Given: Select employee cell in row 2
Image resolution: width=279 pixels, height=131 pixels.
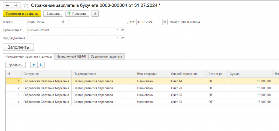Looking at the screenshot, I should point(47,88).
